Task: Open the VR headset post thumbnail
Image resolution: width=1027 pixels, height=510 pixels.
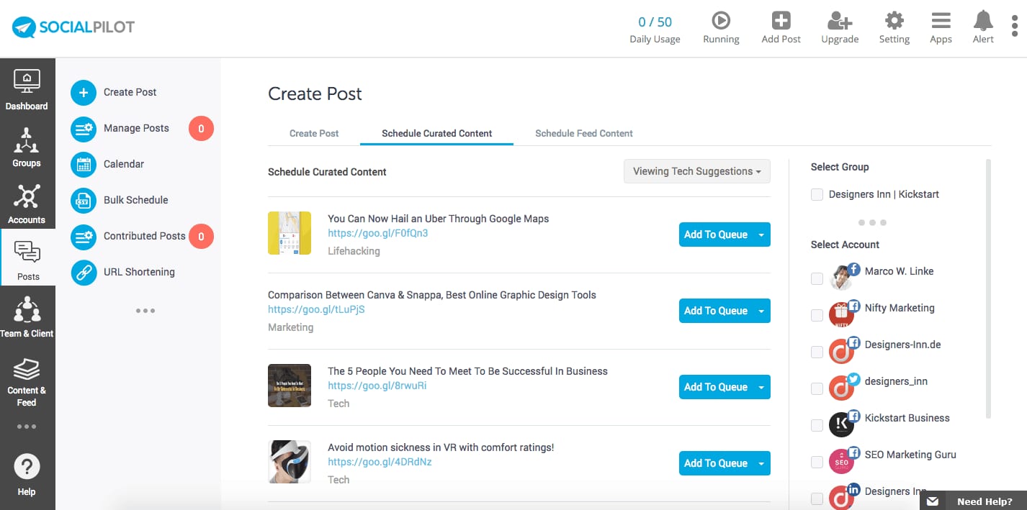Action: coord(290,462)
